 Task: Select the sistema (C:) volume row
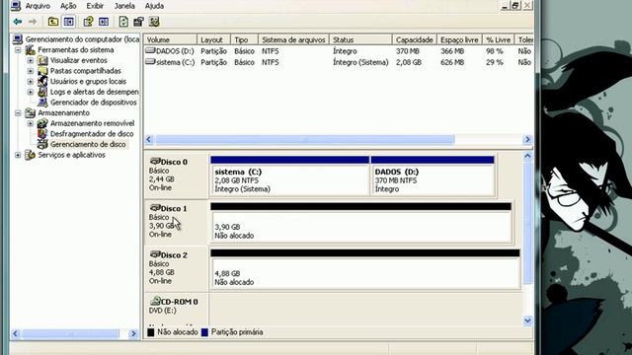[339, 62]
